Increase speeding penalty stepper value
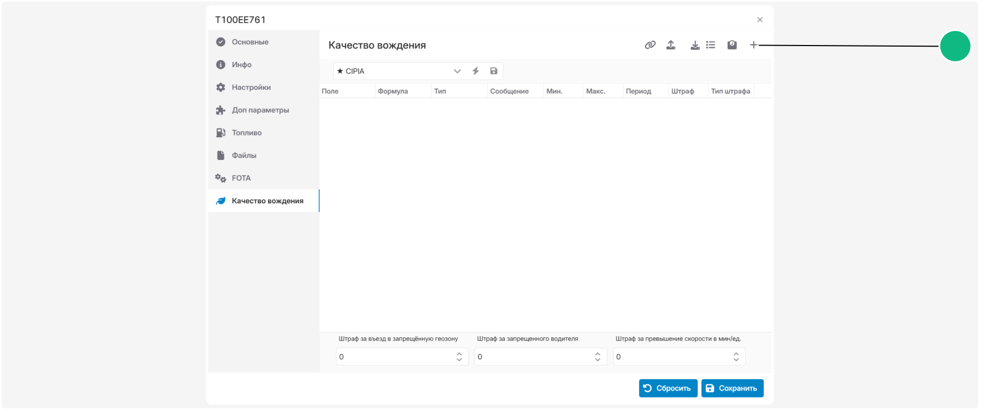This screenshot has width=983, height=410. point(736,354)
